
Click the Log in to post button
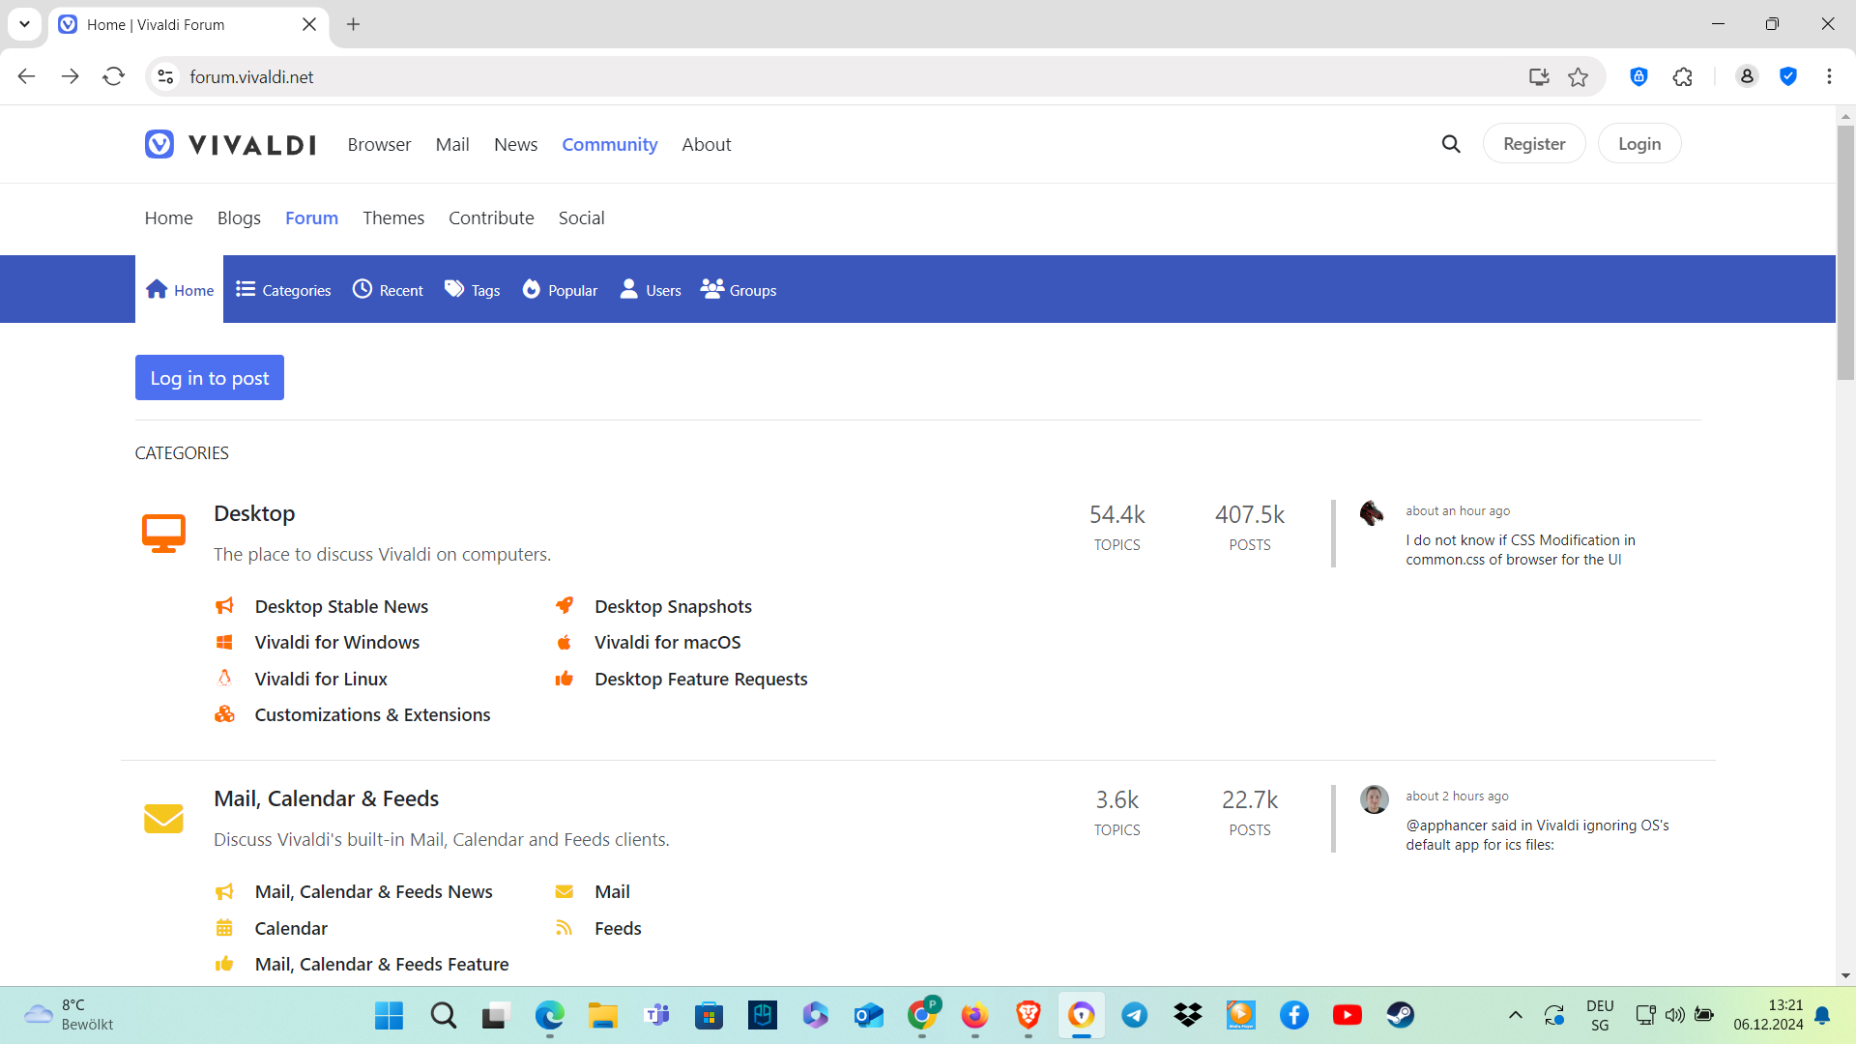(210, 378)
